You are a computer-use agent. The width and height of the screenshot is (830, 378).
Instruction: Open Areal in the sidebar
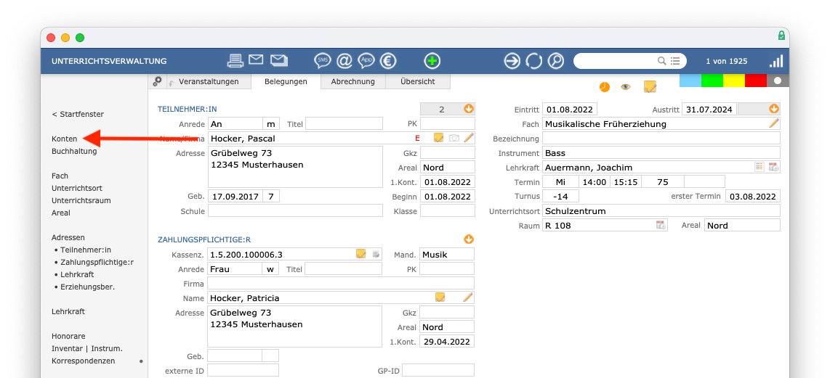click(61, 213)
